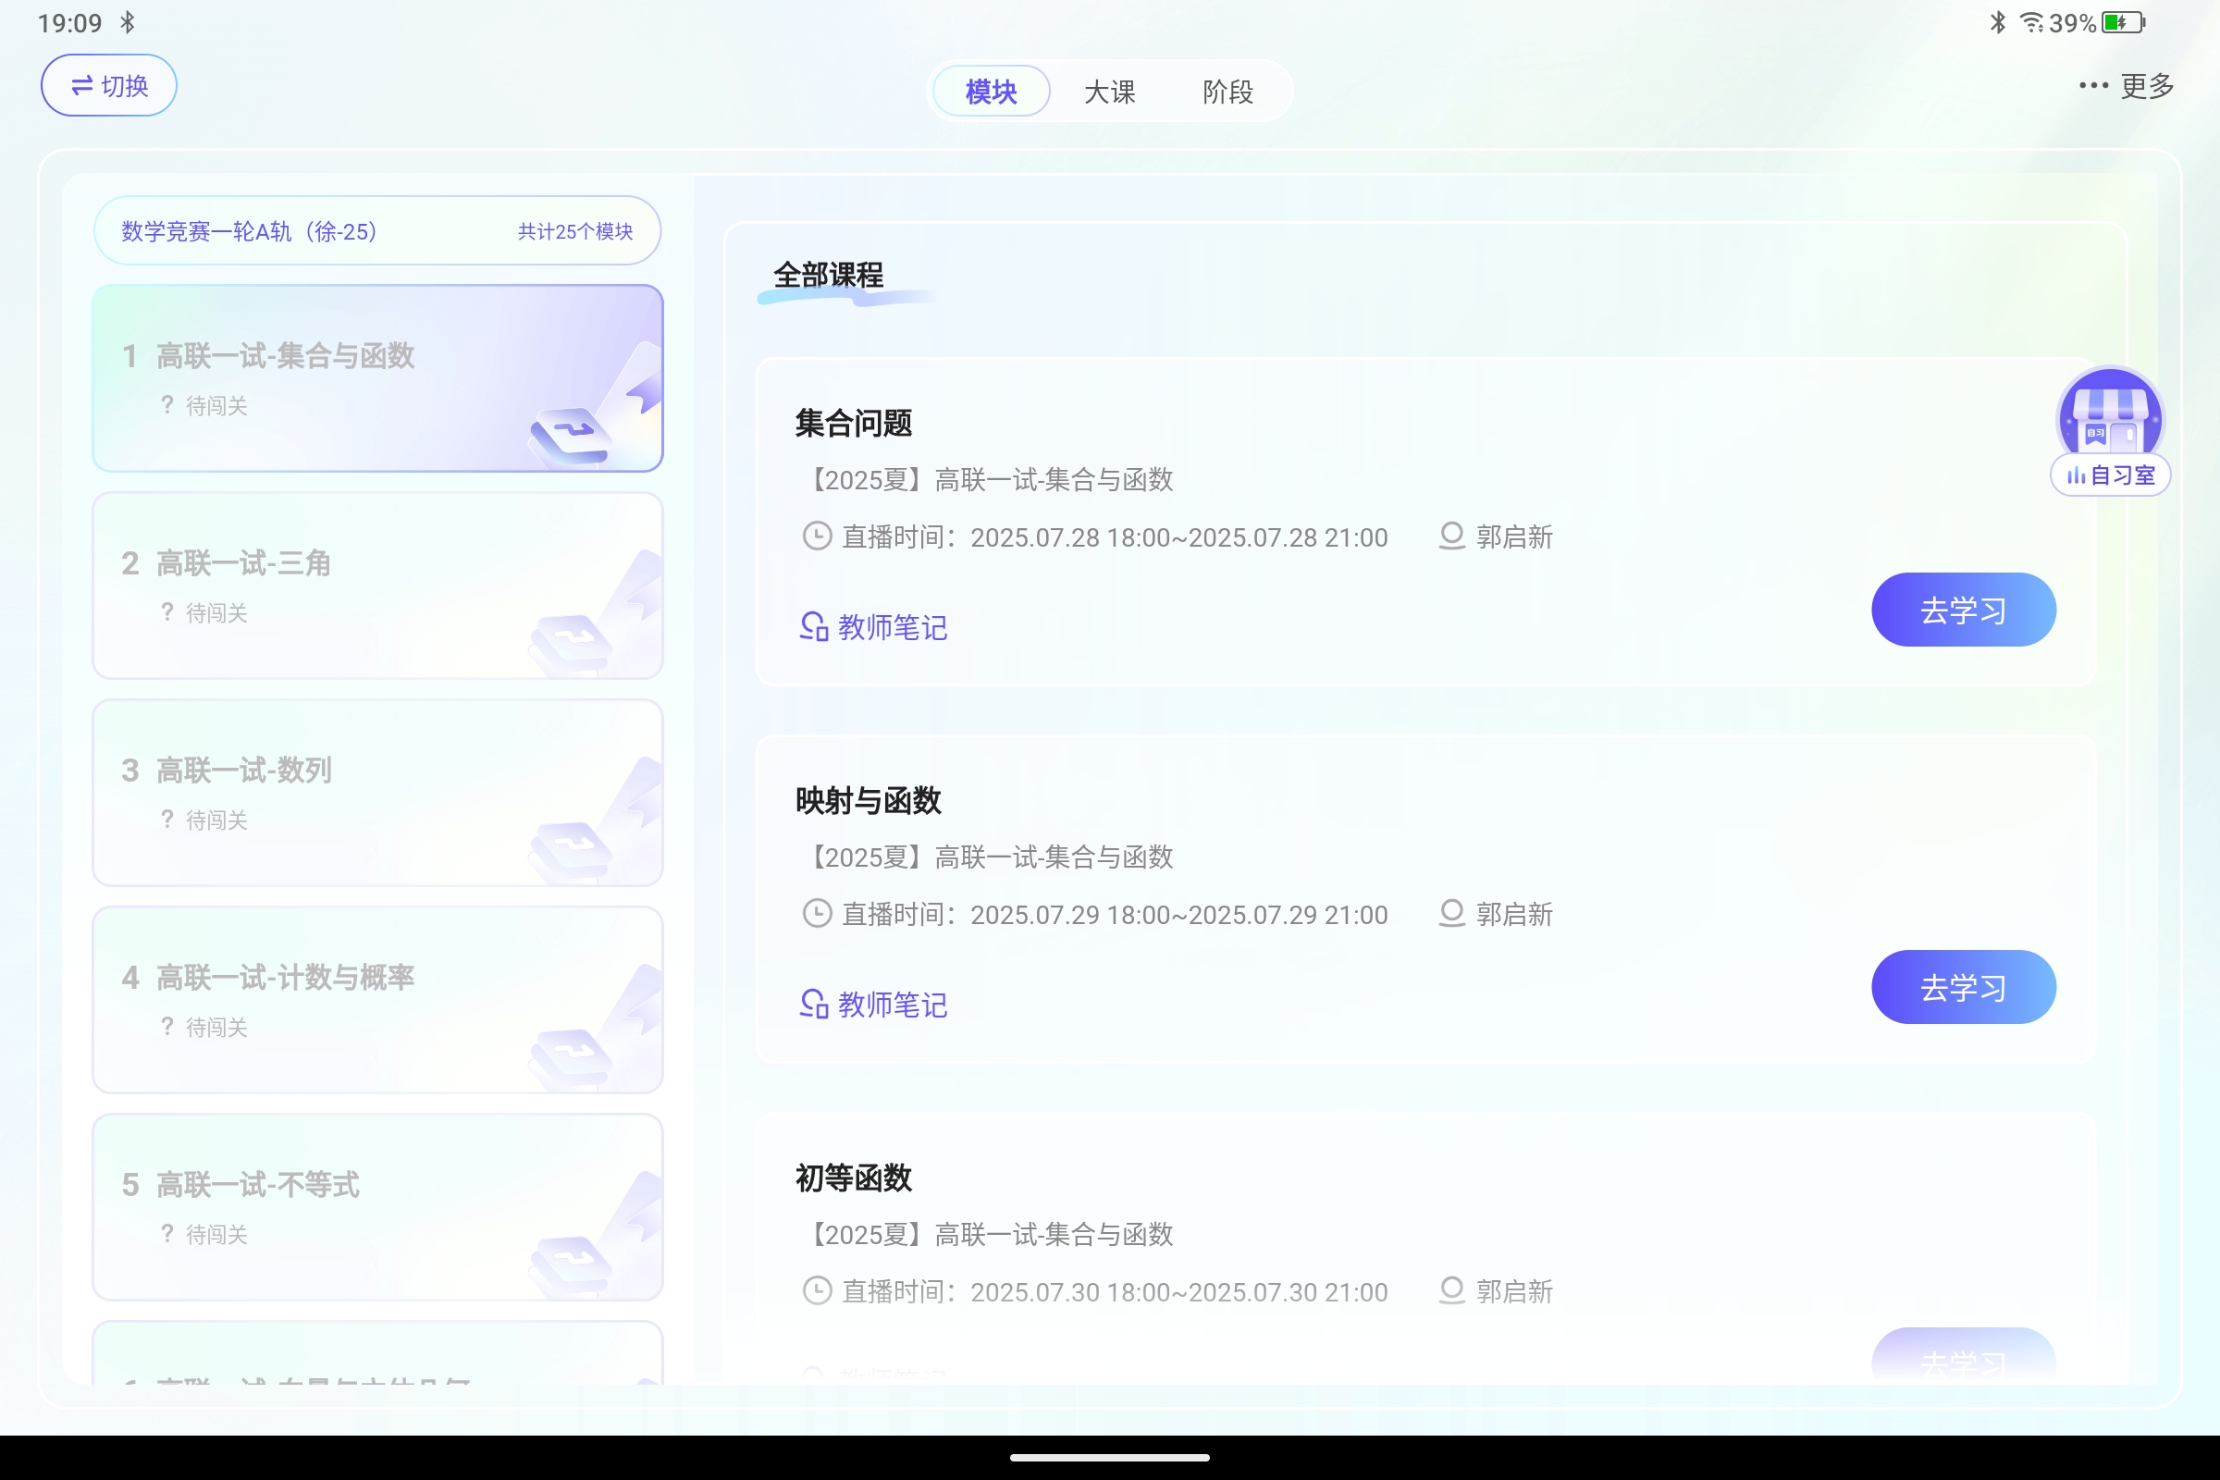Click the switch arrows icon in 切换

click(82, 86)
